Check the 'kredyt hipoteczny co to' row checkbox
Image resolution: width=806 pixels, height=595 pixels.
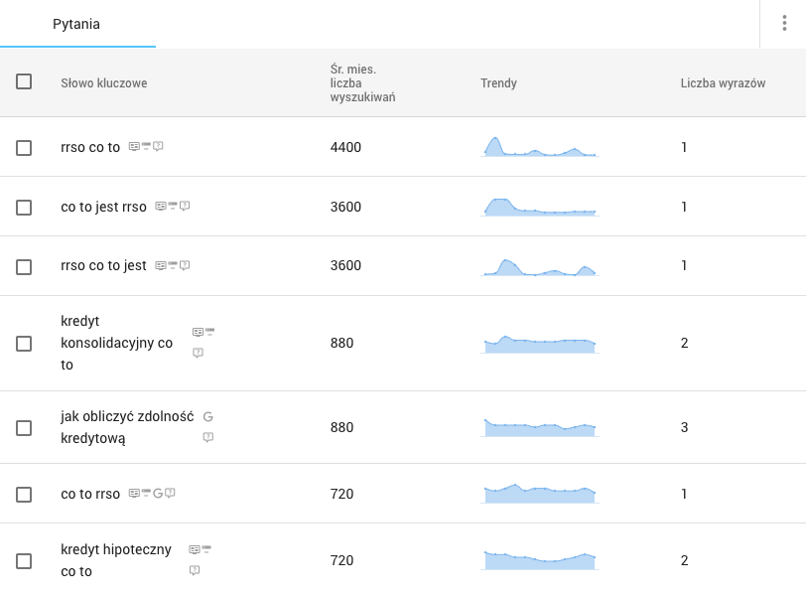[x=24, y=561]
